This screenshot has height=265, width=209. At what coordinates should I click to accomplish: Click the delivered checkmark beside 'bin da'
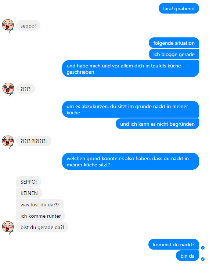point(203,259)
